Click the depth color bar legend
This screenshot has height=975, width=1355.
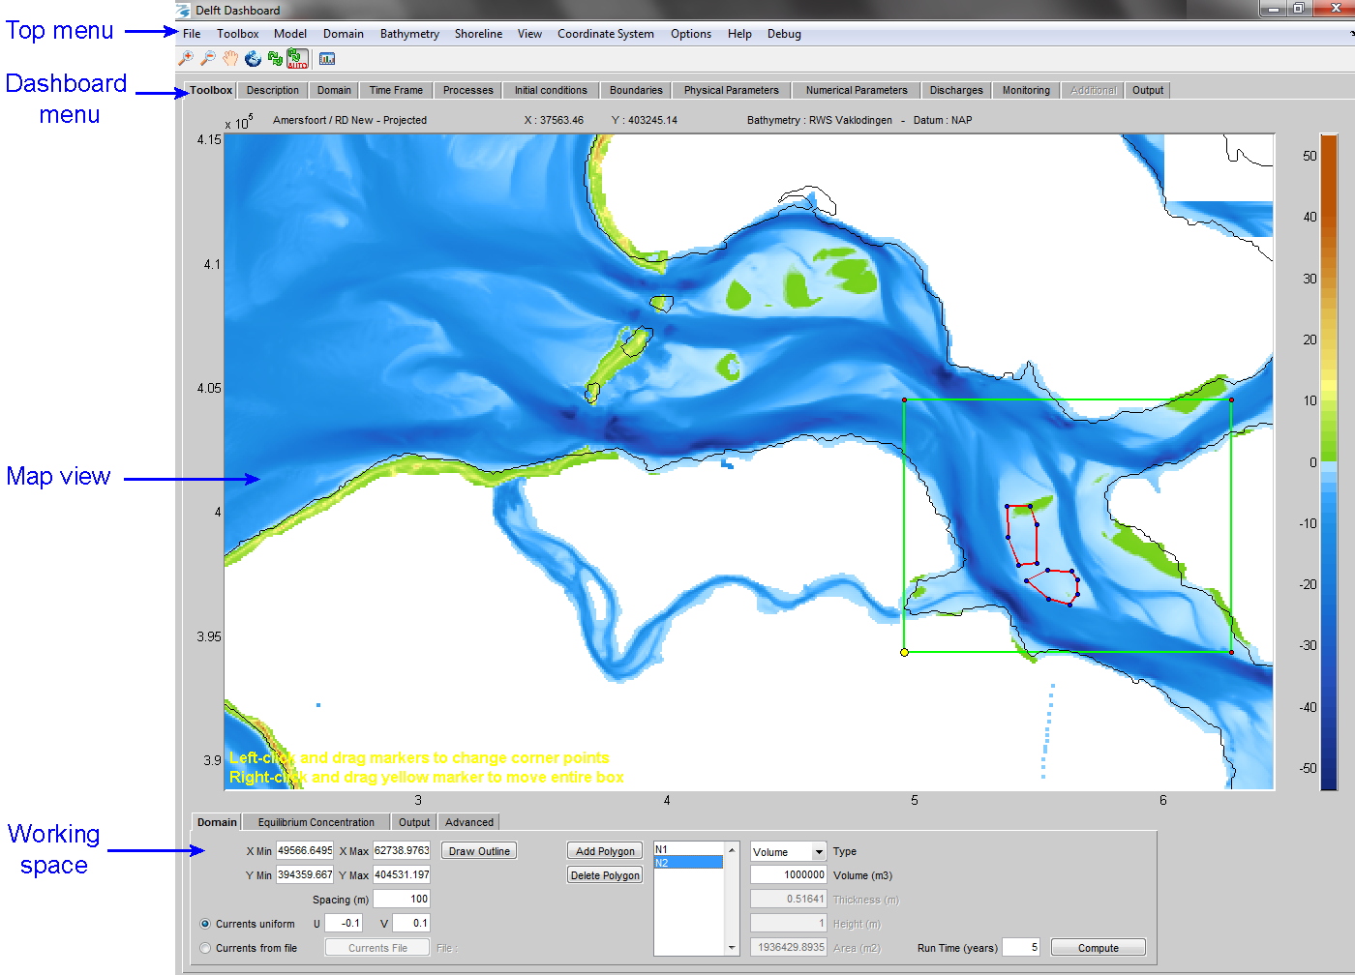pos(1329,462)
